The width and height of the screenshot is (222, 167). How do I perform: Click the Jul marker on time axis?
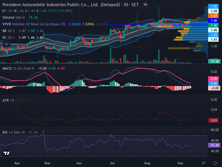pyautogui.click(x=112, y=163)
